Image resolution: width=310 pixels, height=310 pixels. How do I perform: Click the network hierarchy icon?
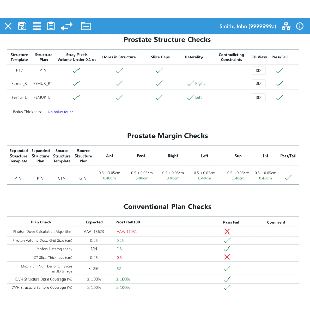pos(286,26)
